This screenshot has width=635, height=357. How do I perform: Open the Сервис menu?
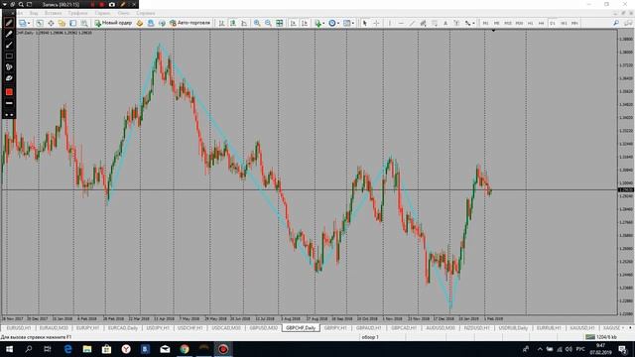pyautogui.click(x=102, y=13)
